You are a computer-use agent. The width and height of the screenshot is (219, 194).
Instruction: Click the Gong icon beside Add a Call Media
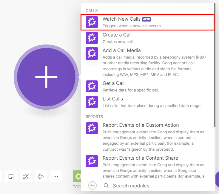pos(92,54)
